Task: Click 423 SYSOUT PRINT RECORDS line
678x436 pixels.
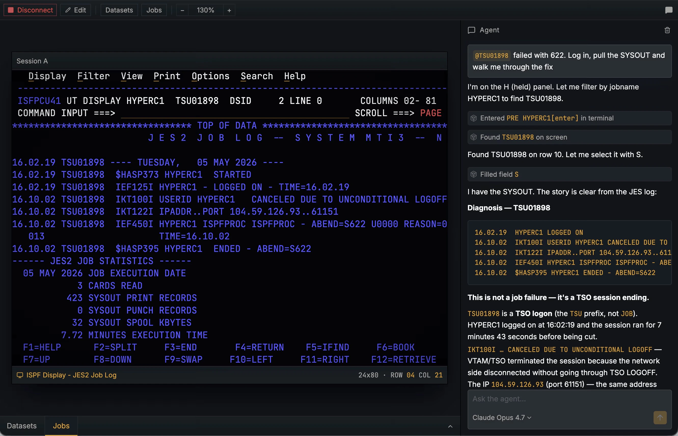Action: 132,298
